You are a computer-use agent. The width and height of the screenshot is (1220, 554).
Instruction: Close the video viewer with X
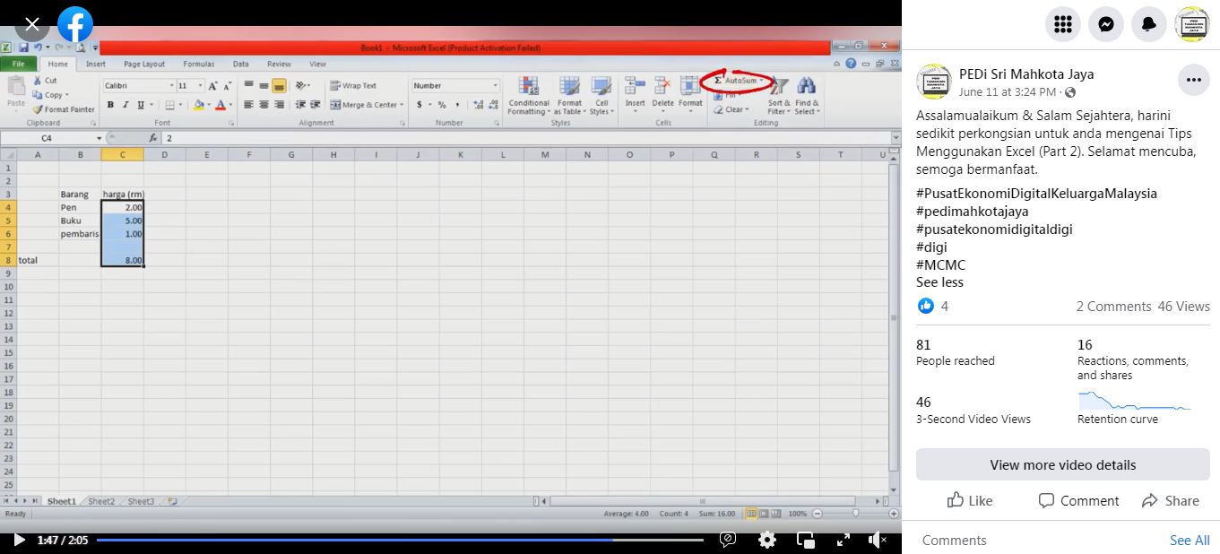coord(32,24)
